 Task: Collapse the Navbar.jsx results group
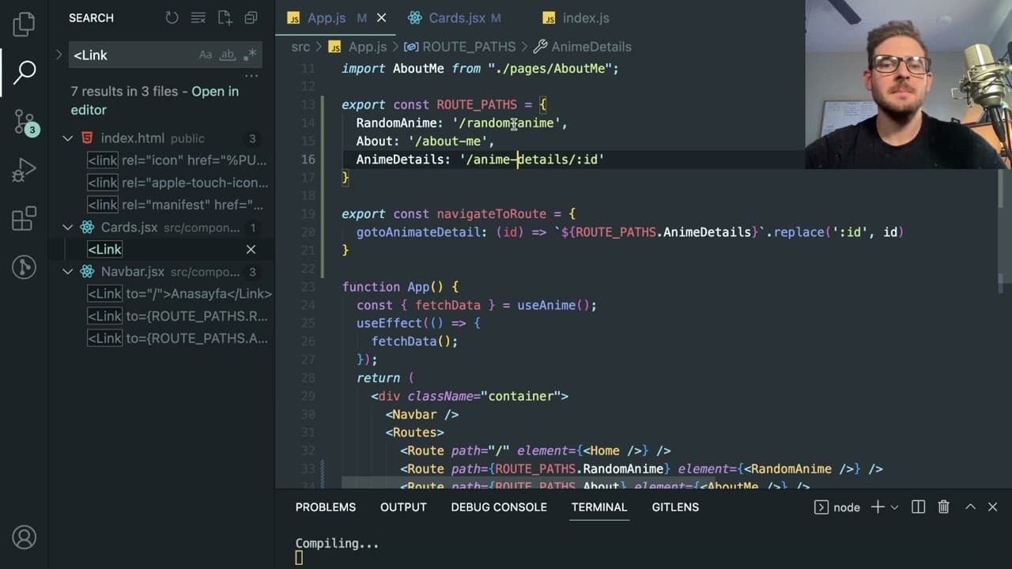[x=68, y=272]
